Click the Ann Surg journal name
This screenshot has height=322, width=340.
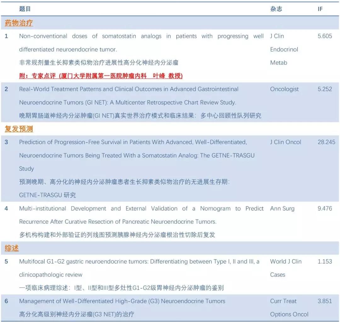tap(282, 209)
